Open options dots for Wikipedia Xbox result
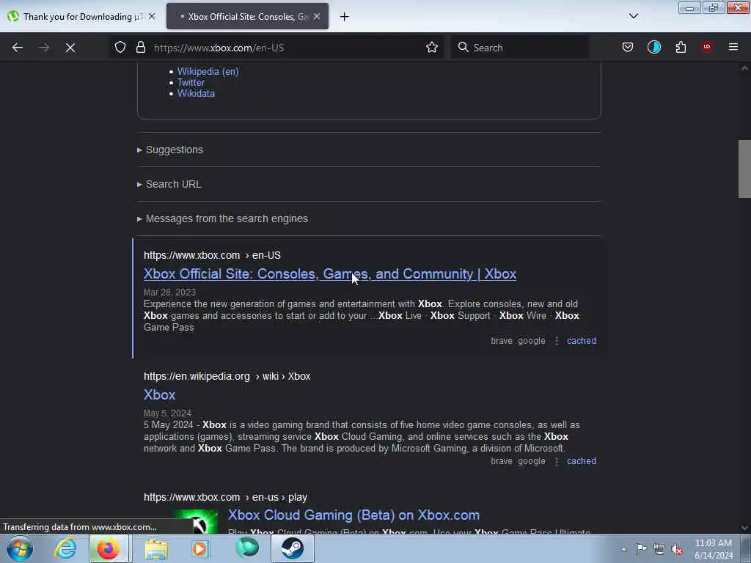The height and width of the screenshot is (563, 751). 557,461
